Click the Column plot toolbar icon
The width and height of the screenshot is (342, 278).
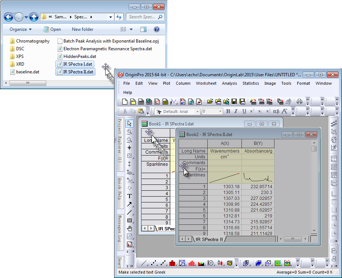[x=172, y=263]
